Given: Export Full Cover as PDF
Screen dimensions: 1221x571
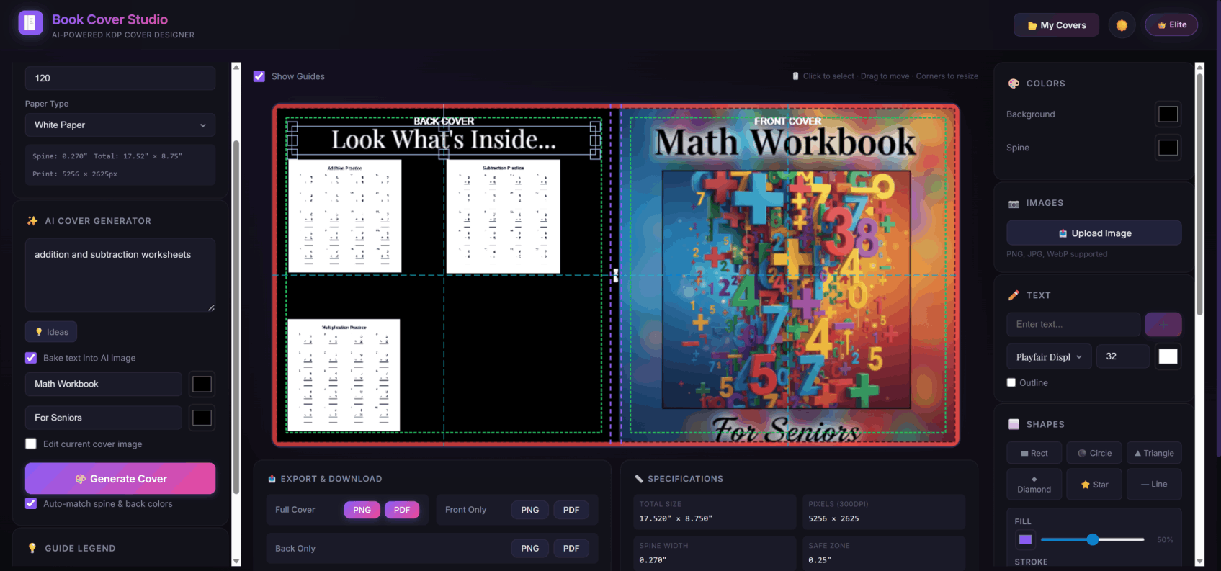Looking at the screenshot, I should point(402,510).
